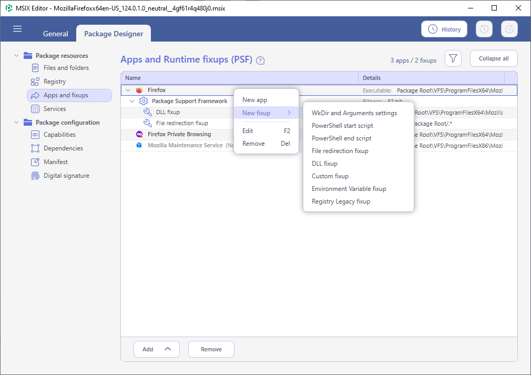The height and width of the screenshot is (375, 531).
Task: Select Custom fixup option
Action: click(x=358, y=176)
